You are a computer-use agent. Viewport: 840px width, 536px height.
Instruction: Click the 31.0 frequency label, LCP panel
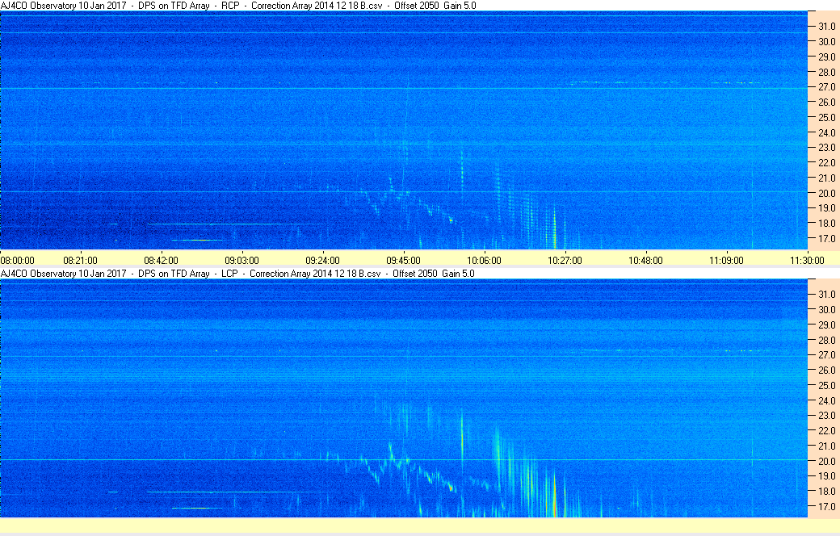[826, 295]
